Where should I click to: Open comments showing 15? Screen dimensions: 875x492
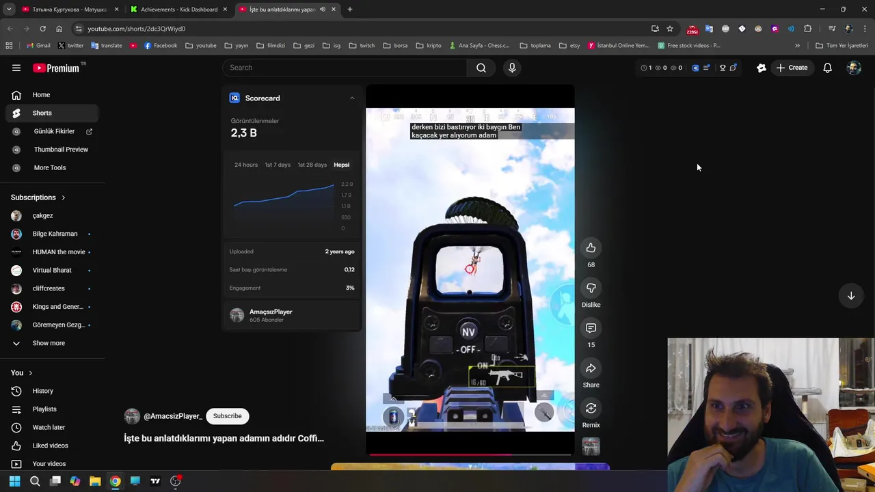coord(591,328)
